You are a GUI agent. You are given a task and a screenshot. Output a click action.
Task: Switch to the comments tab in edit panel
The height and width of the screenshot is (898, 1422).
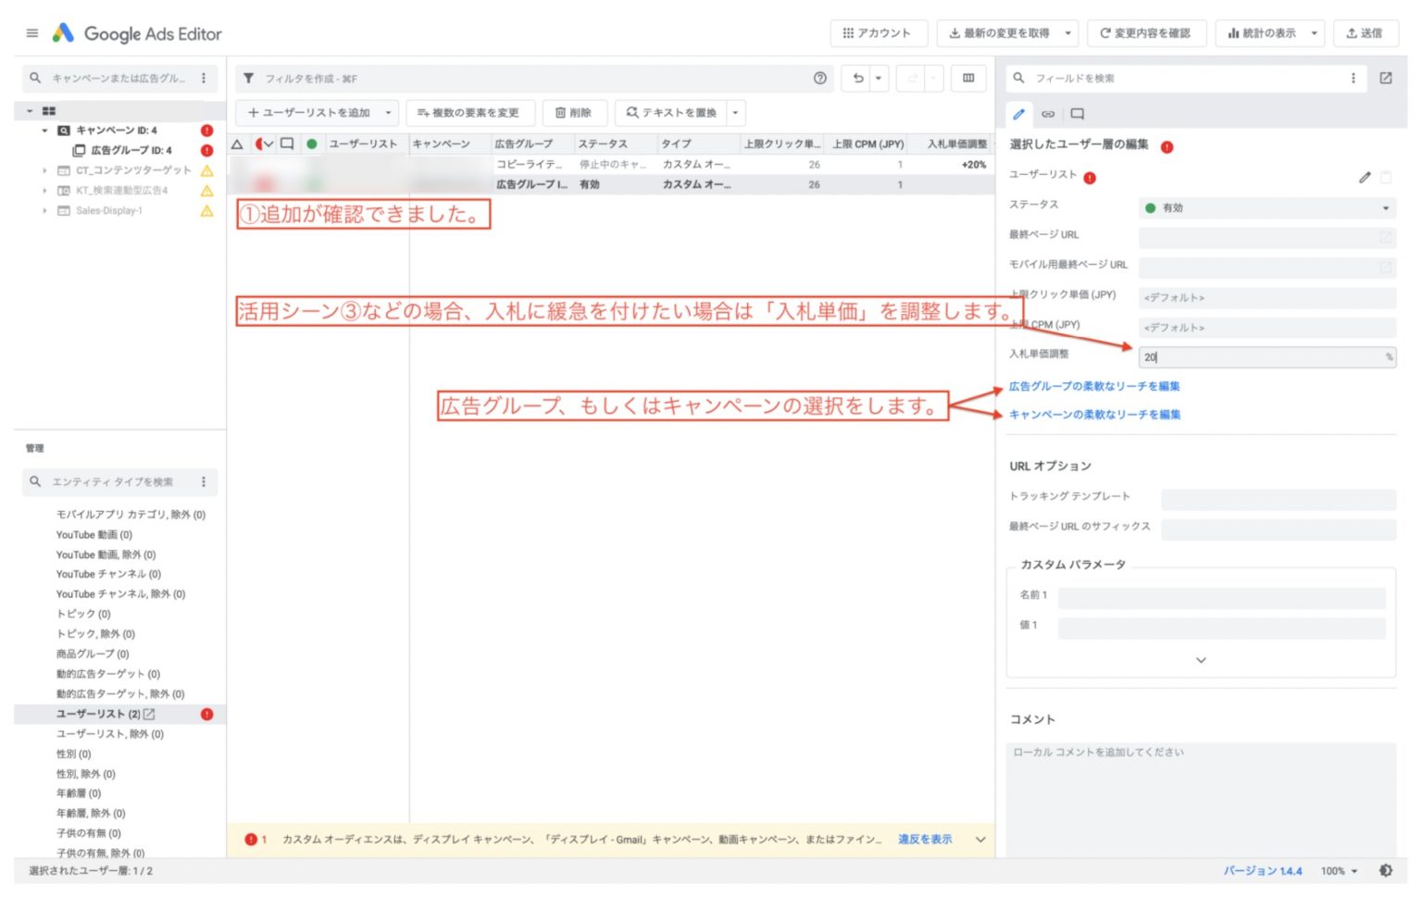[1077, 115]
